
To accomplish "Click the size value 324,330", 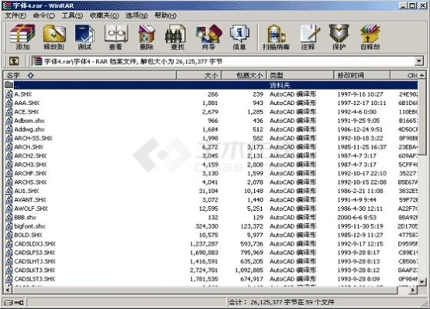I will (x=207, y=226).
